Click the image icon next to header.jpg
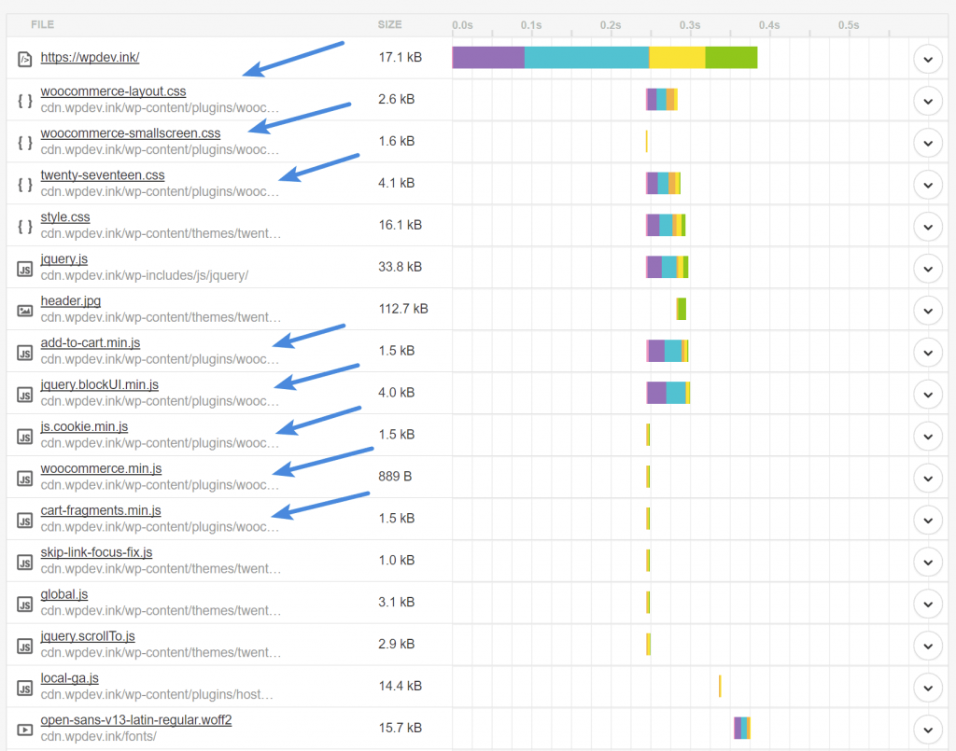Viewport: 956px width, 751px height. [25, 310]
